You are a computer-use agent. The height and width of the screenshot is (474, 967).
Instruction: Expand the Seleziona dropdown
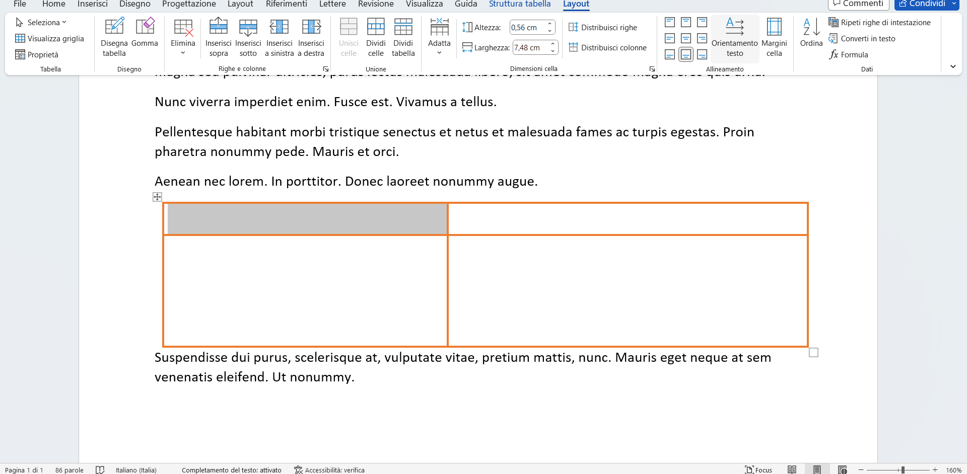pyautogui.click(x=41, y=23)
